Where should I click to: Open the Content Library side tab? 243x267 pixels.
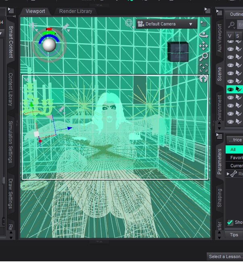pos(11,89)
